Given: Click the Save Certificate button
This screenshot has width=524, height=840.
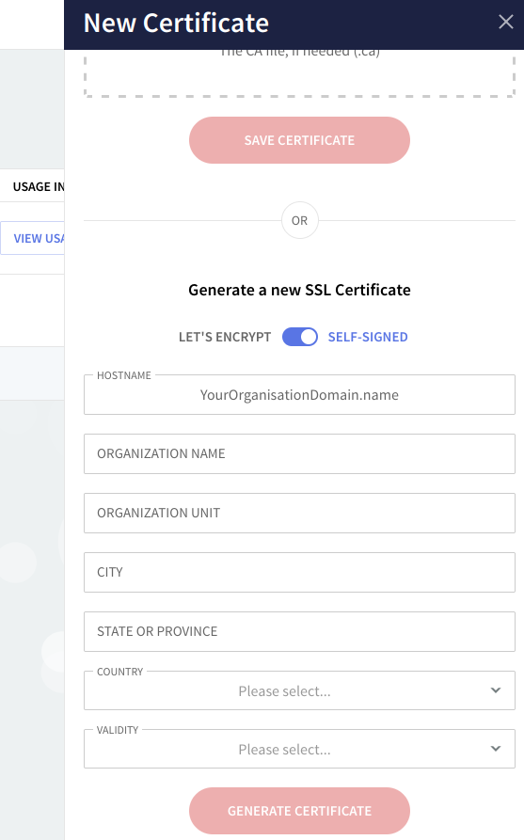Looking at the screenshot, I should (x=299, y=140).
